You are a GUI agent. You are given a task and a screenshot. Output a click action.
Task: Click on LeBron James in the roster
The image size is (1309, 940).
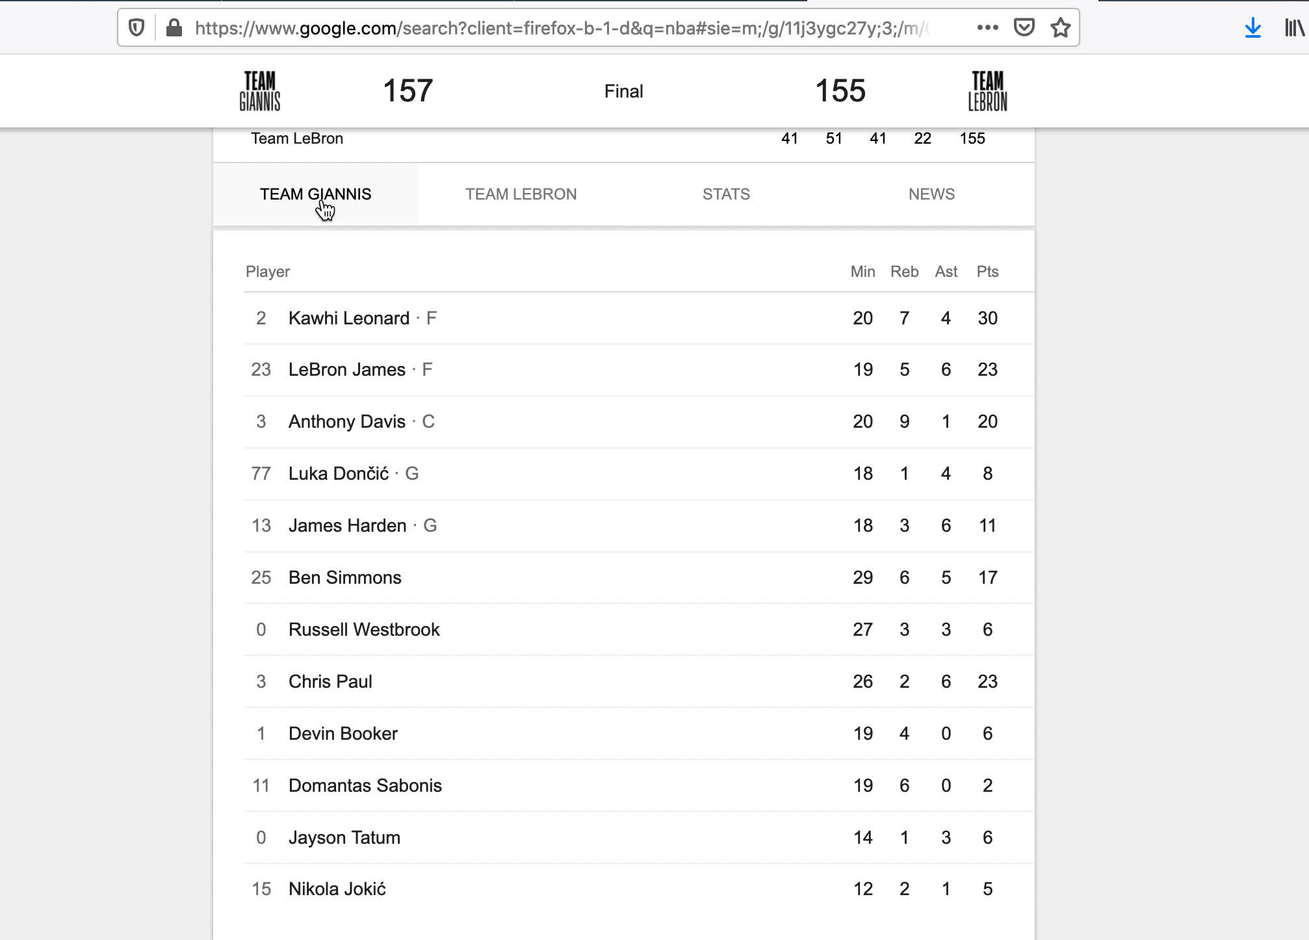click(346, 370)
